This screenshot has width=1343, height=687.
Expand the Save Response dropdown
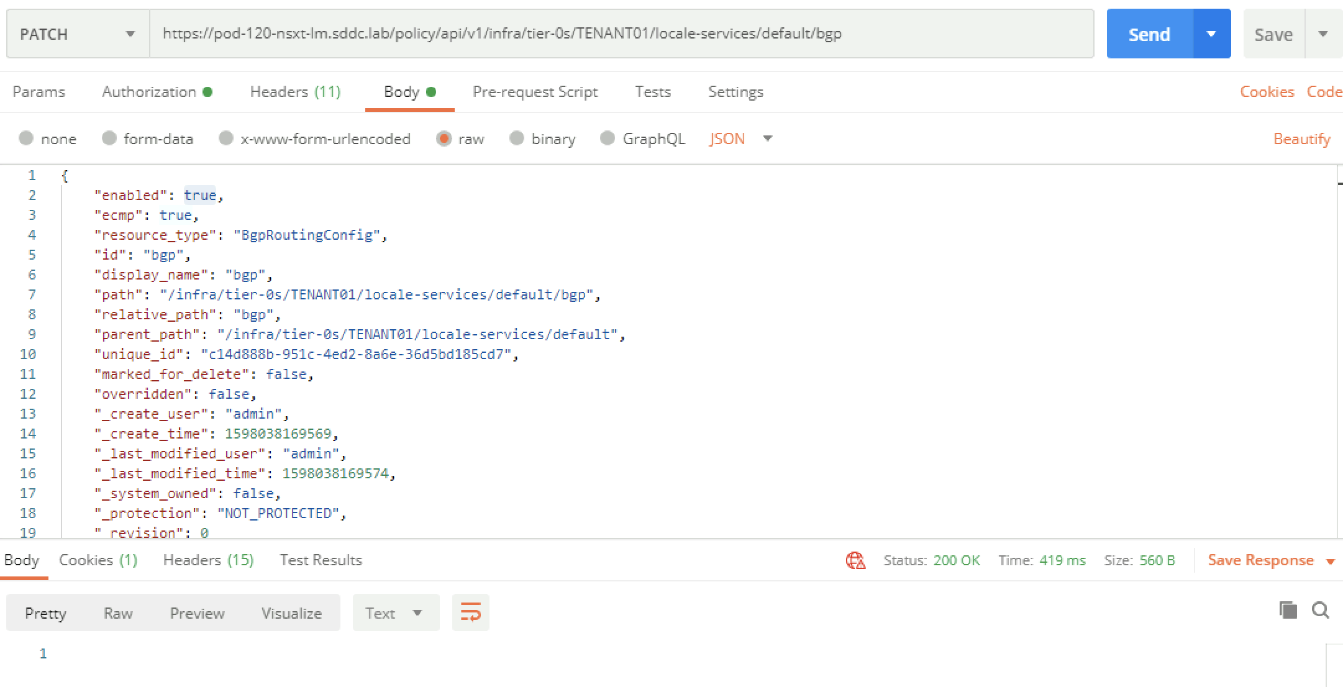(1330, 561)
